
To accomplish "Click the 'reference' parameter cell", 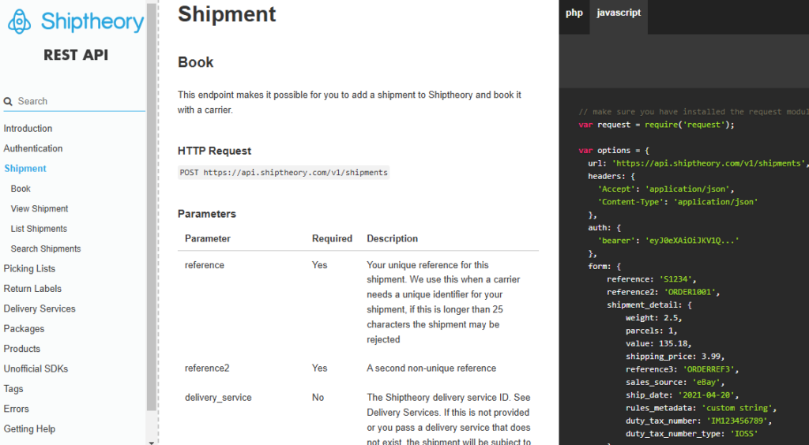I will point(205,265).
